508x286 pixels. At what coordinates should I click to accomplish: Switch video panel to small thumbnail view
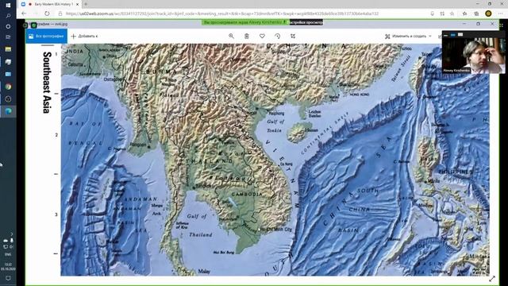pyautogui.click(x=453, y=35)
